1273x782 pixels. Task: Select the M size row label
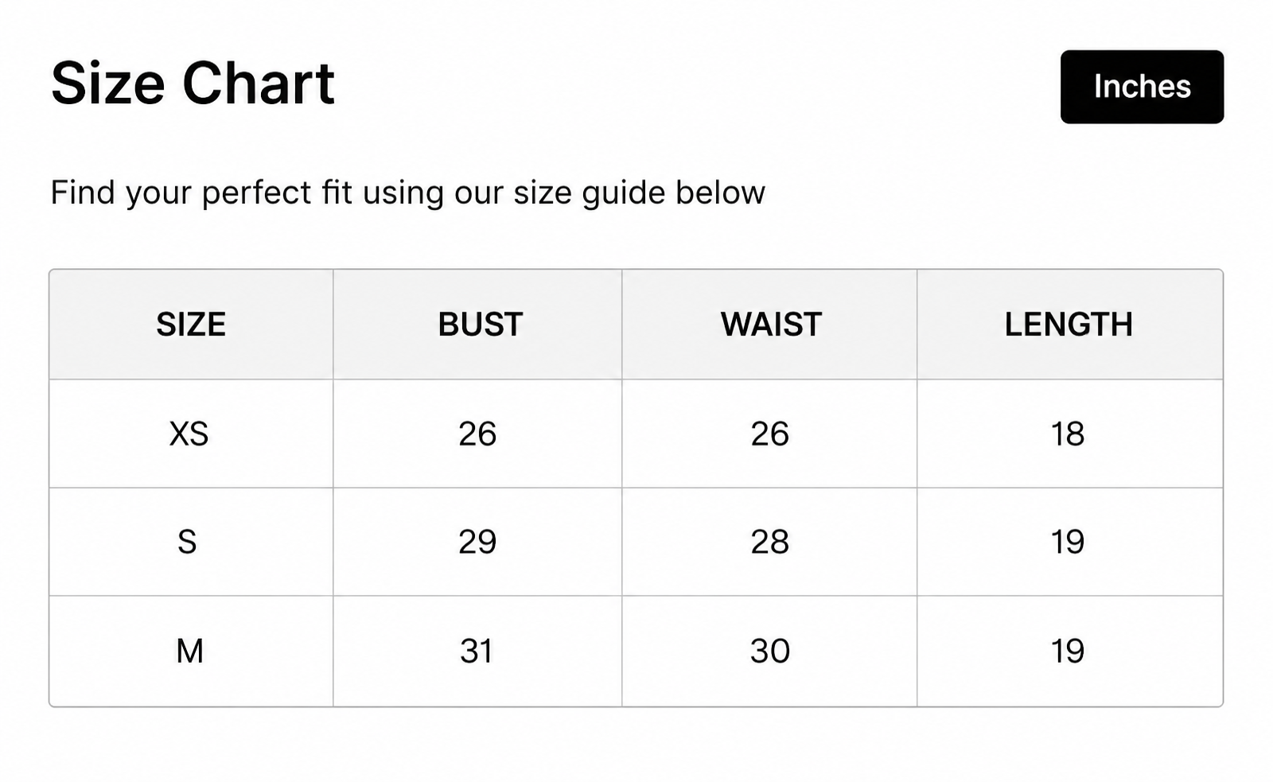pyautogui.click(x=190, y=652)
